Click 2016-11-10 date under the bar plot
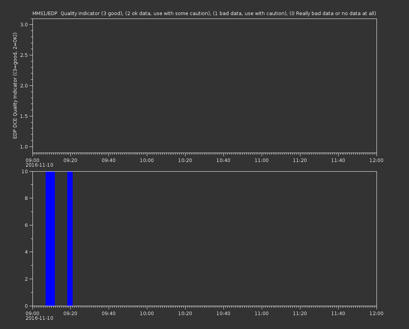Viewport: 409px width, 329px height. 39,318
